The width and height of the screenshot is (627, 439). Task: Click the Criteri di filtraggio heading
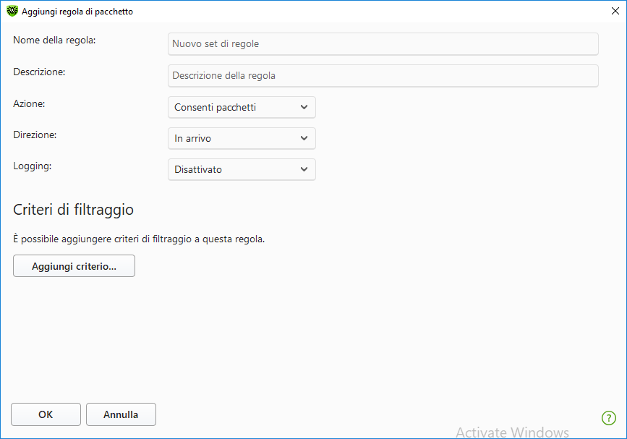pyautogui.click(x=73, y=210)
